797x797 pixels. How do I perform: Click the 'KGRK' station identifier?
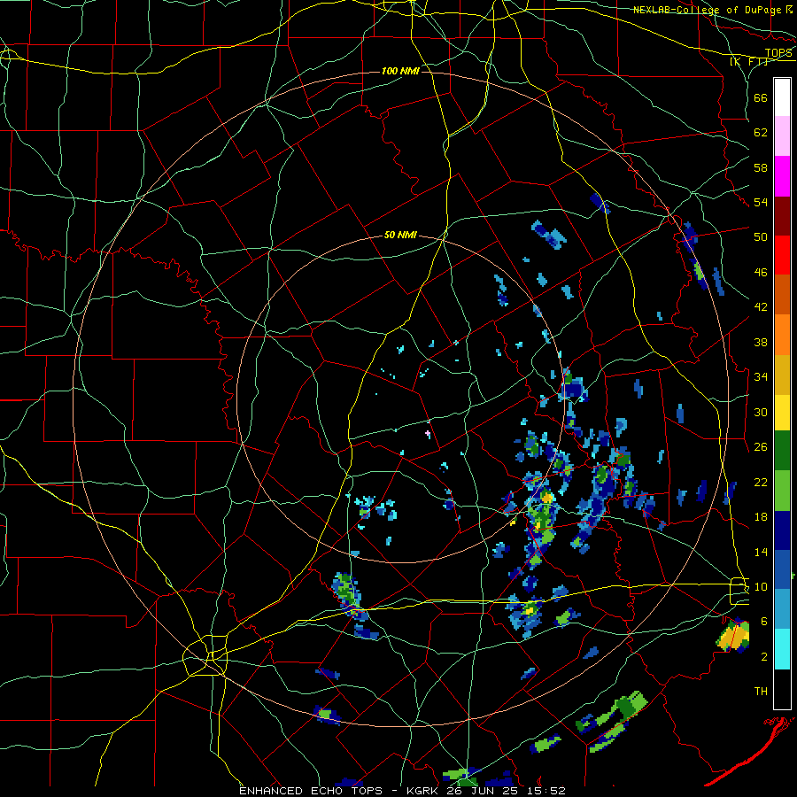[x=424, y=791]
